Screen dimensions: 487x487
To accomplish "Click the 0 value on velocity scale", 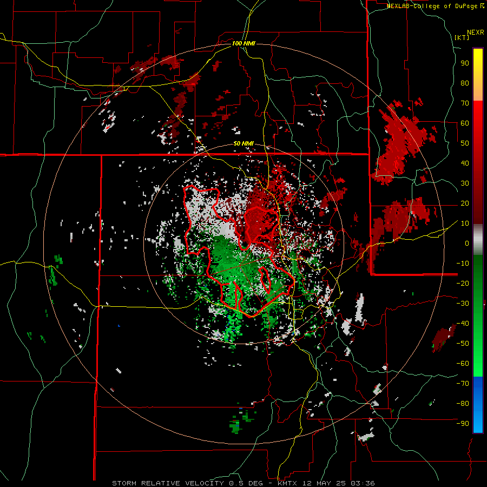I will tap(467, 243).
